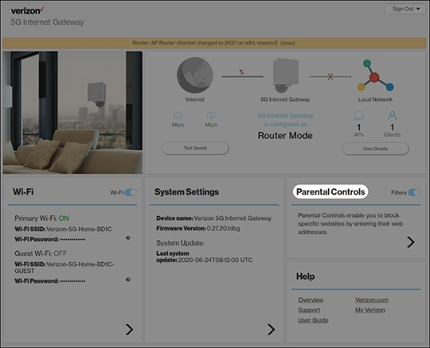Click the living room gateway photo
Viewport: 430px width, 348px height.
click(72, 113)
